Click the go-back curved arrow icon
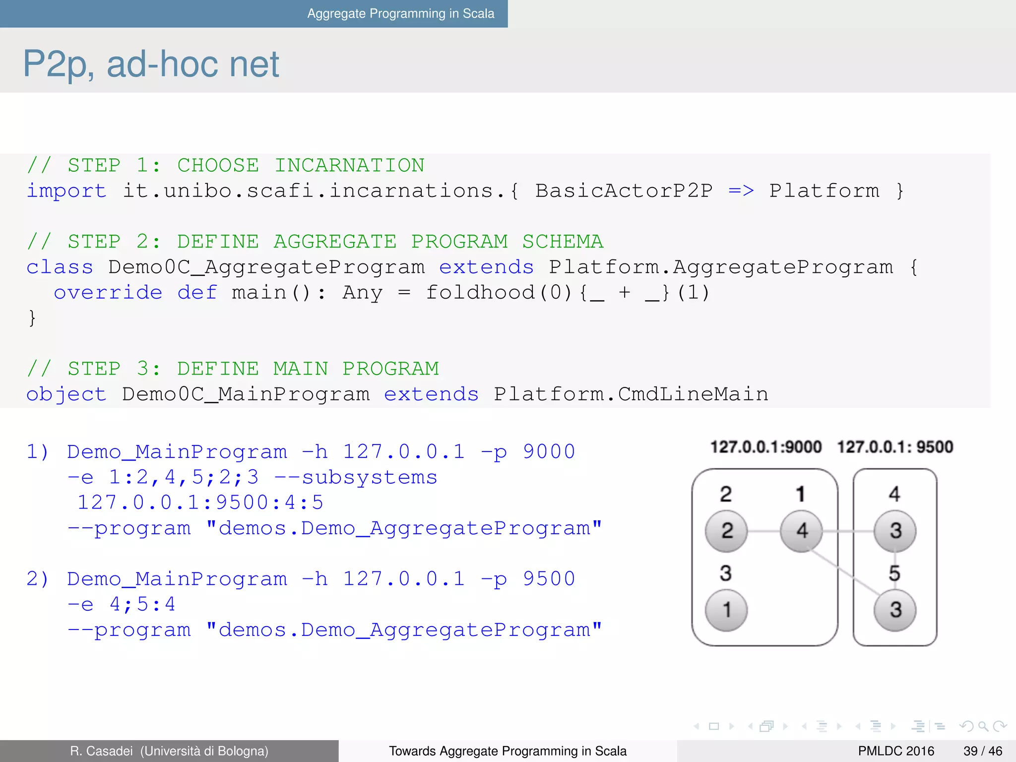 click(966, 726)
